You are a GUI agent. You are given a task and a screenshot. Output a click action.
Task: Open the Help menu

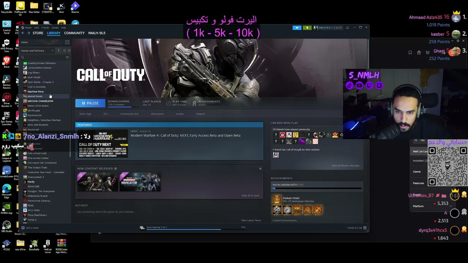coord(63,28)
